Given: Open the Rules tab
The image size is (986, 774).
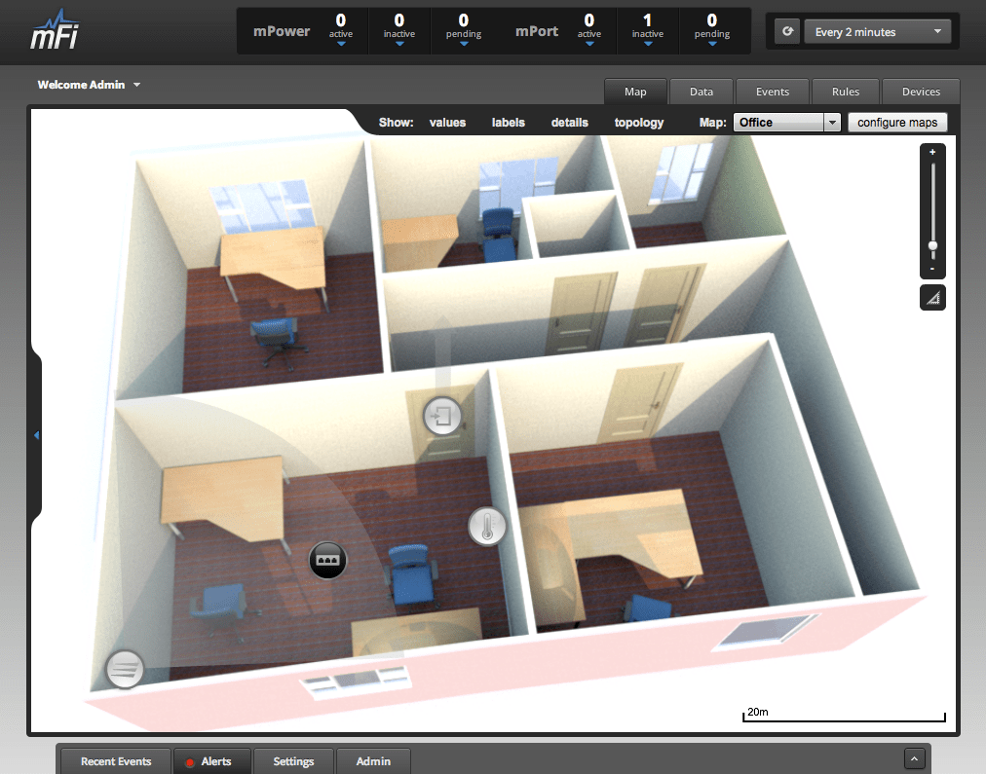Looking at the screenshot, I should [x=845, y=91].
